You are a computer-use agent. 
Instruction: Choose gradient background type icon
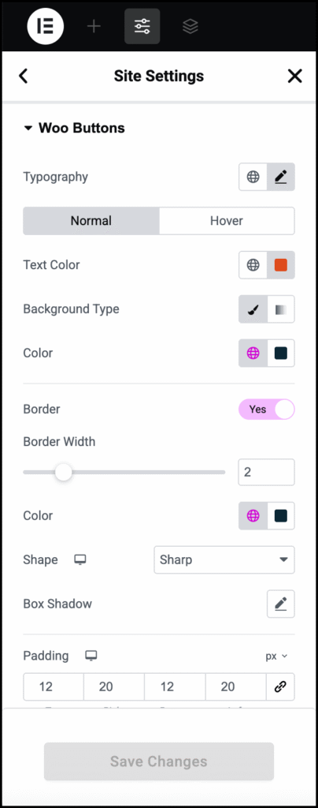coord(281,309)
